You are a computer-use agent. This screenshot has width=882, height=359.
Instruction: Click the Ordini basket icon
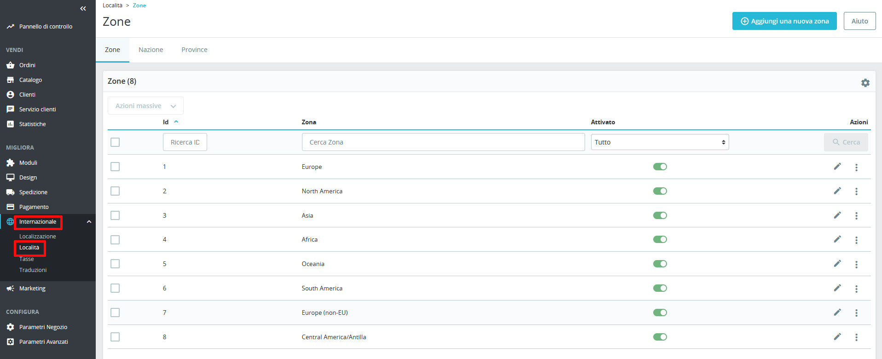[x=10, y=65]
